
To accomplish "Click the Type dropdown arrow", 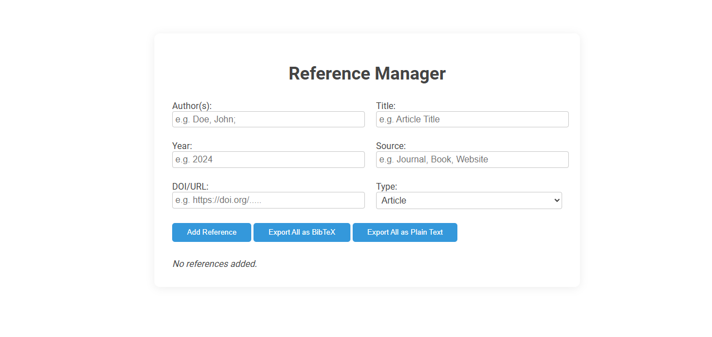I will (x=555, y=200).
